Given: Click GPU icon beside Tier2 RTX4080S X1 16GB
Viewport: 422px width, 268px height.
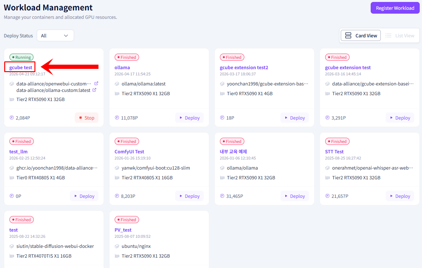Looking at the screenshot, I should point(117,178).
